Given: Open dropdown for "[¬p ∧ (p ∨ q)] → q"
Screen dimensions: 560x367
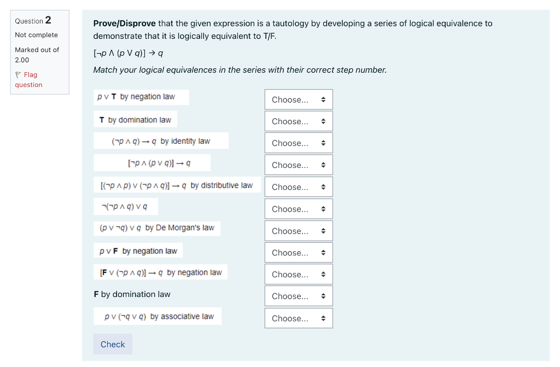Looking at the screenshot, I should [298, 165].
